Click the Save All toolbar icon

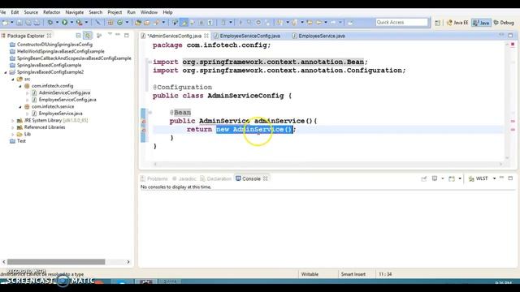tap(28, 23)
